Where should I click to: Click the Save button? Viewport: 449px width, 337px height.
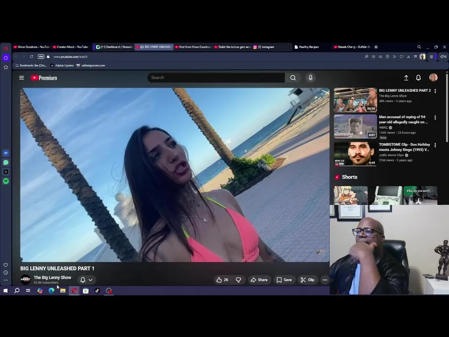[284, 280]
